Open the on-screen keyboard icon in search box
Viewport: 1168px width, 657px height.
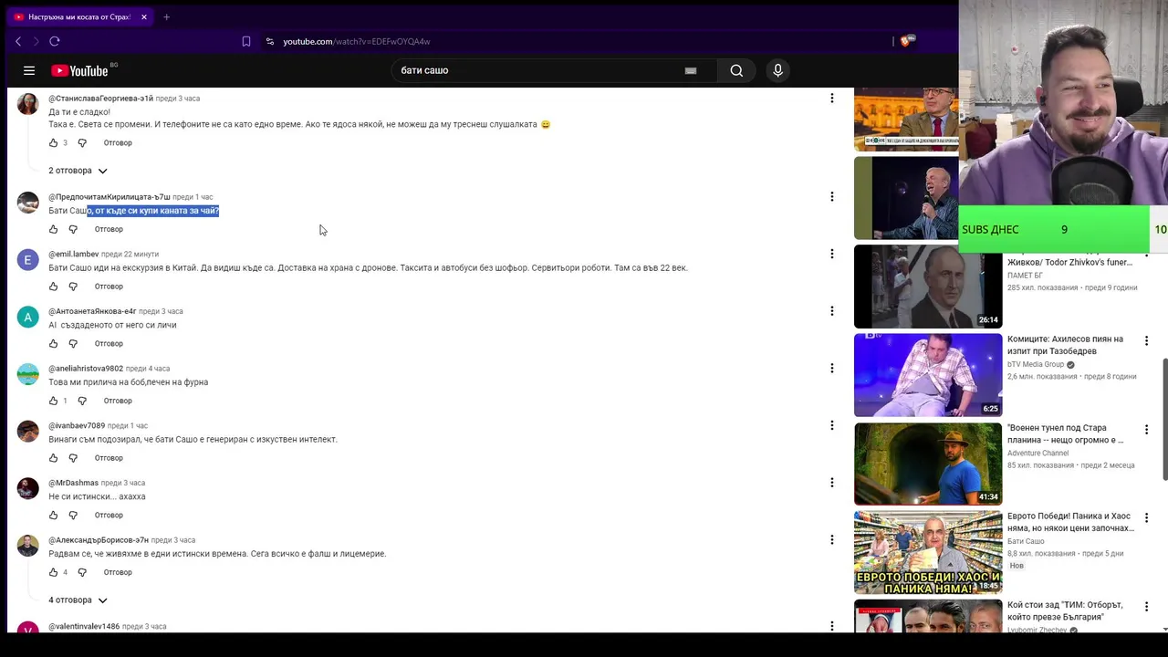pos(691,70)
